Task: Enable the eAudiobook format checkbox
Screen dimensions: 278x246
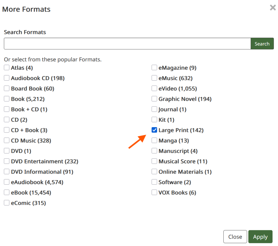Action: click(7, 182)
